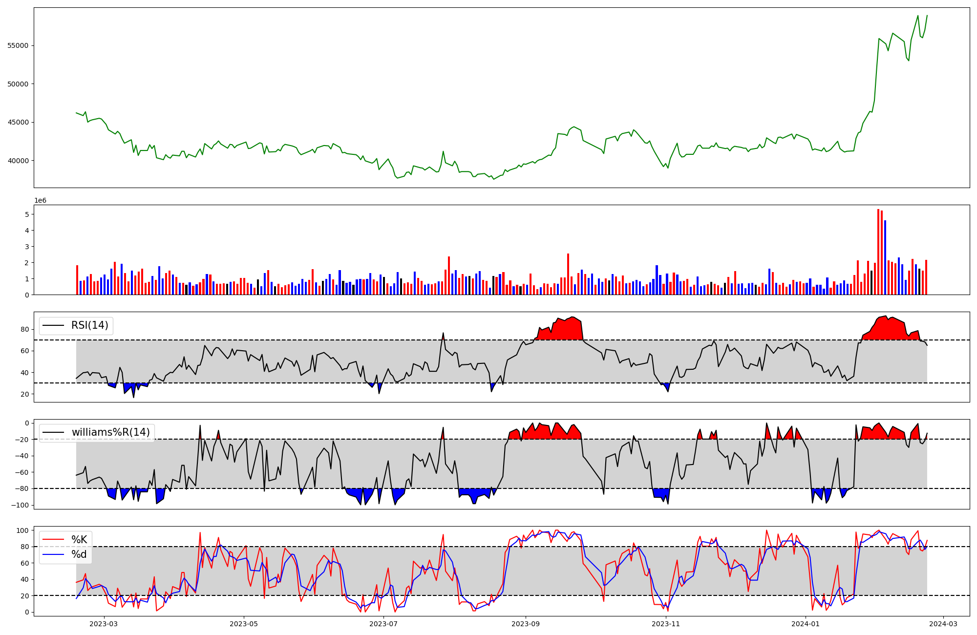
Task: Click the final price peak on green line
Action: 927,16
